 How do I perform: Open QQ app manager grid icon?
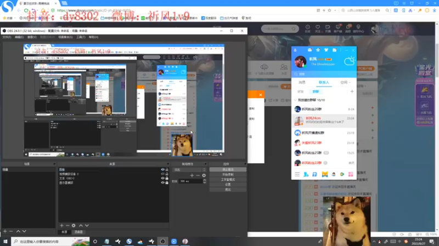[351, 174]
